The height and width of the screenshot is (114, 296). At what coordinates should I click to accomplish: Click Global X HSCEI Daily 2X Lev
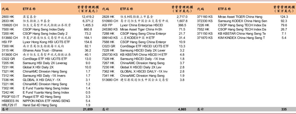tap(141, 67)
